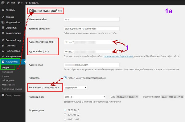The height and width of the screenshot is (122, 185).
Task: Click the Внешний вид brush icon
Action: coord(3,40)
